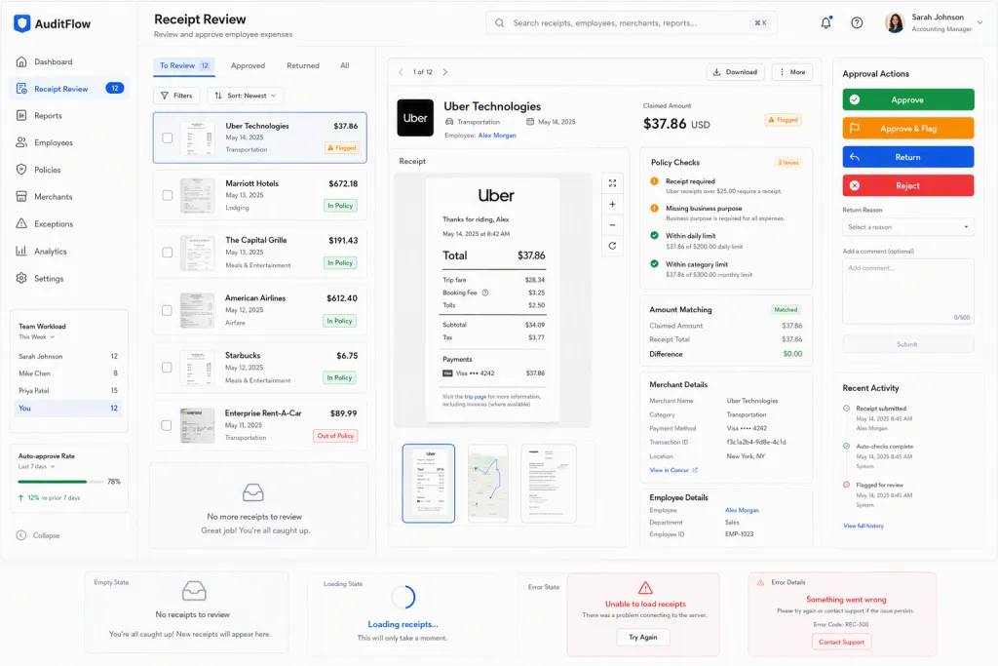This screenshot has height=666, width=998.
Task: Open Alex Morgan link under Employee Details
Action: 742,510
